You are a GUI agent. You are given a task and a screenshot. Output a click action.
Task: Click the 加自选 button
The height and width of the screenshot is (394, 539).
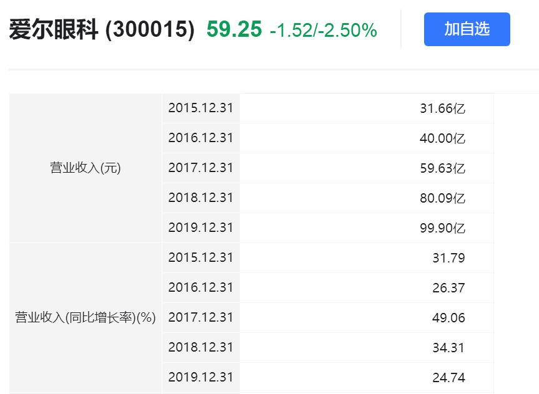click(x=467, y=29)
